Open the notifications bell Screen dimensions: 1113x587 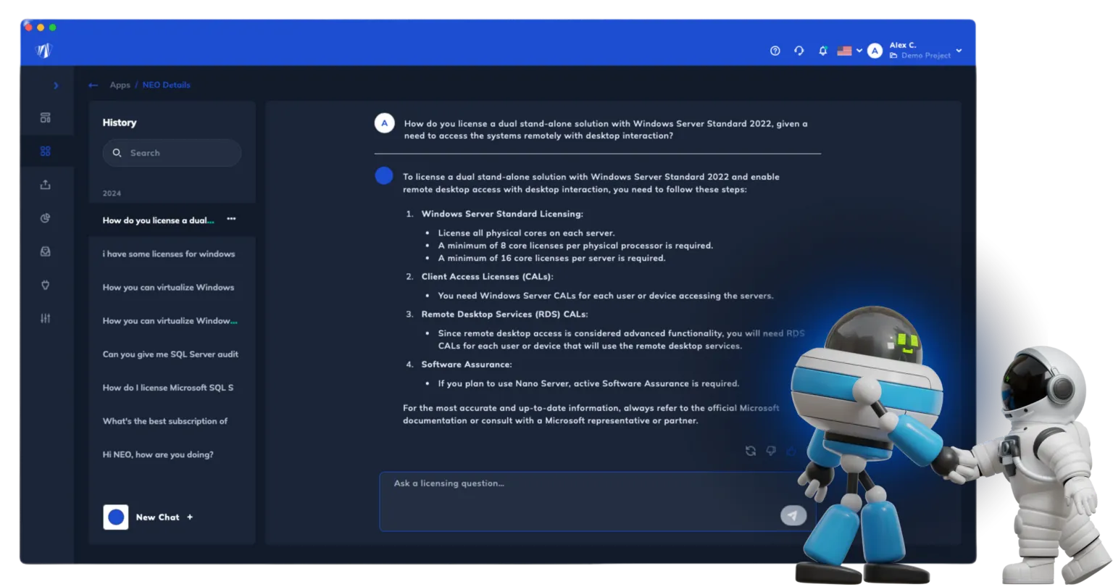[x=822, y=51]
